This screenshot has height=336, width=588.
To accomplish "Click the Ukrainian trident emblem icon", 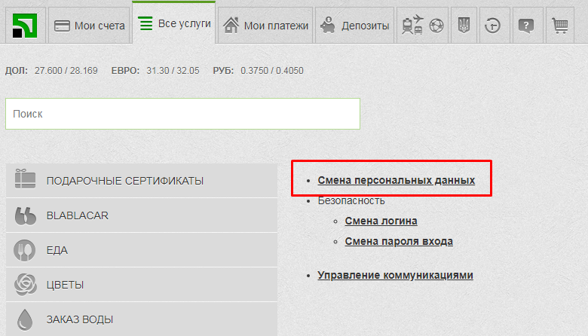I will (x=464, y=26).
